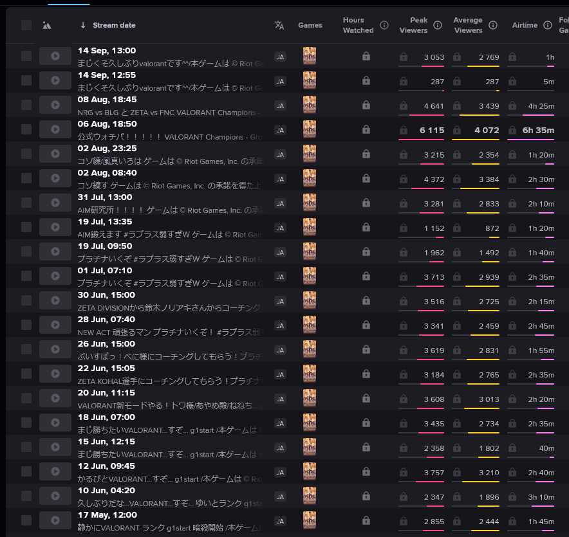569x537 pixels.
Task: Select average viewers value 3 013
Action: 489,399
